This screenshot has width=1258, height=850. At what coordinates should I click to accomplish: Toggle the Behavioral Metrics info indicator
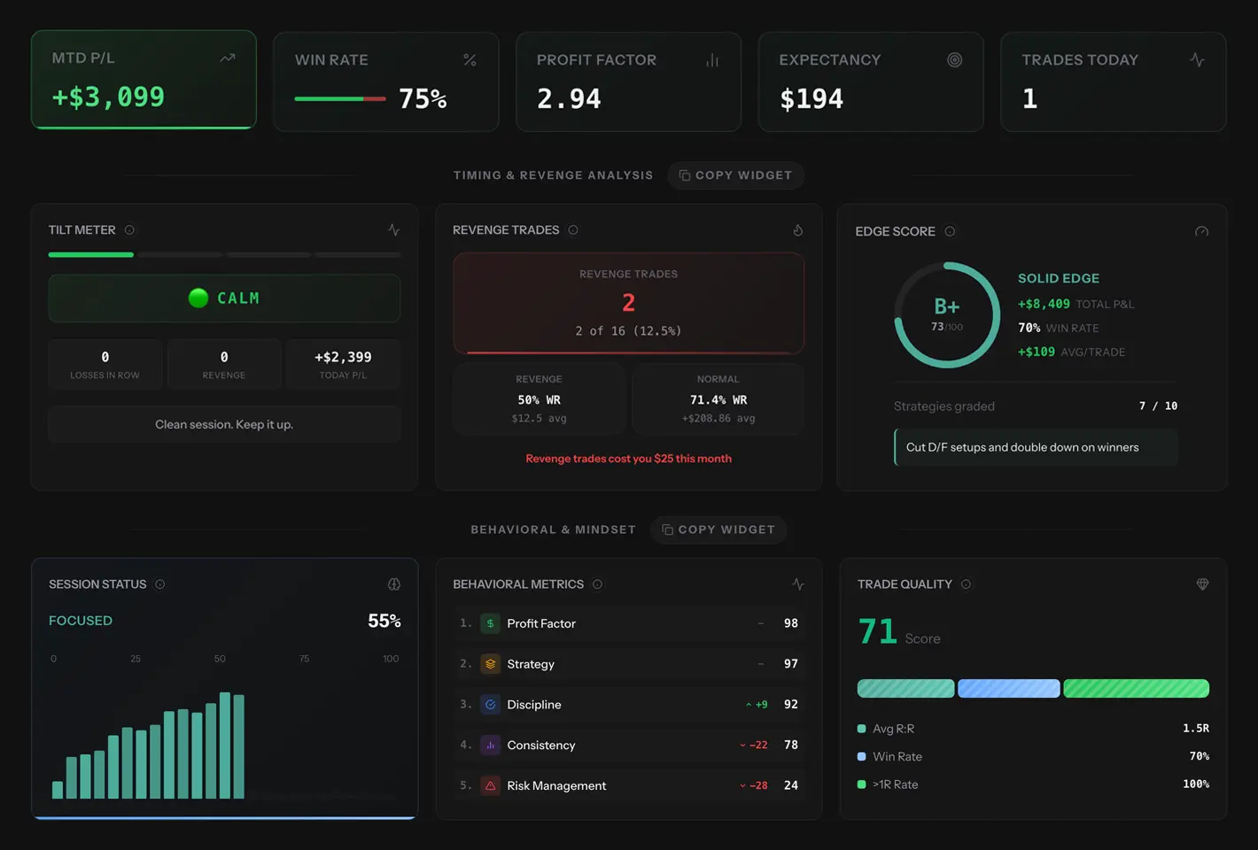coord(598,583)
